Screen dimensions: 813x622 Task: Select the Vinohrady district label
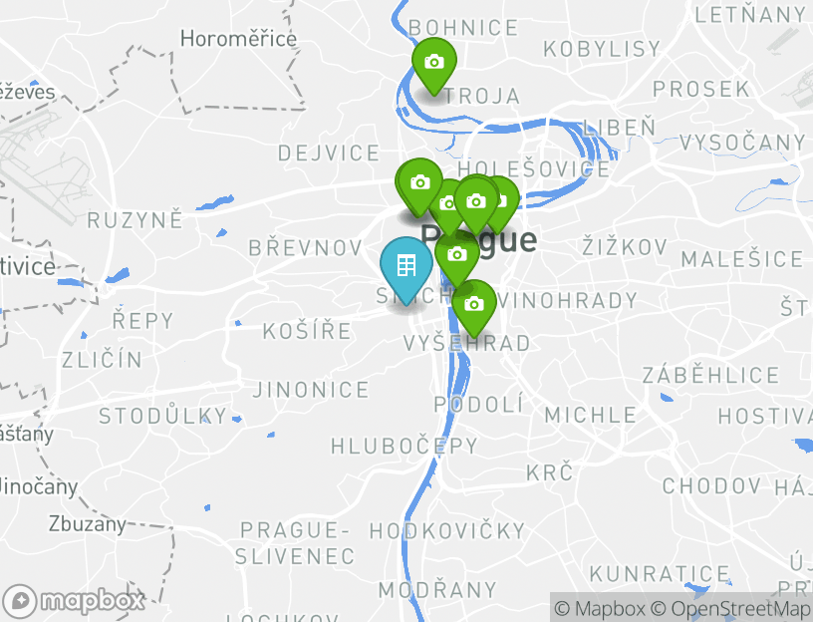tap(567, 300)
